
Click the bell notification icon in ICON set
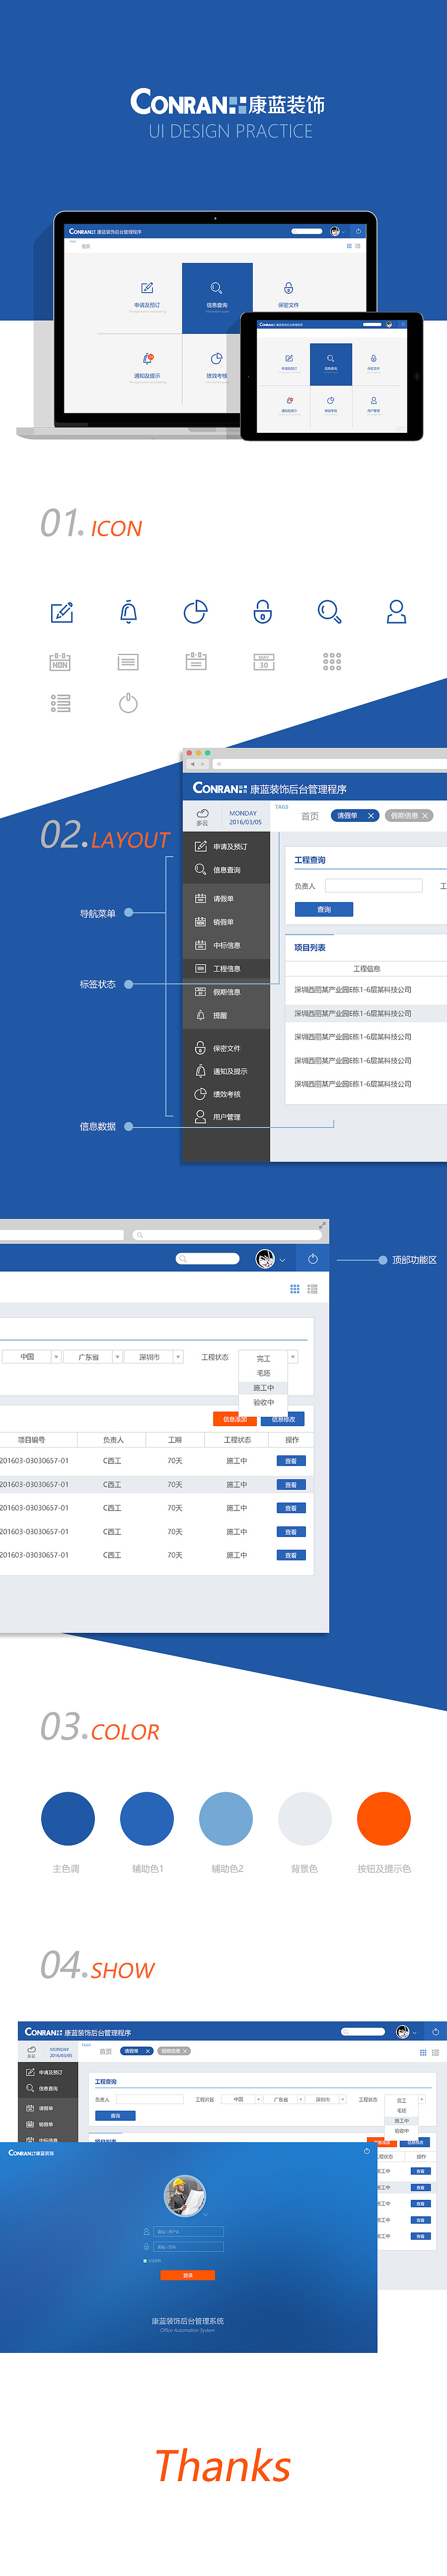click(129, 611)
